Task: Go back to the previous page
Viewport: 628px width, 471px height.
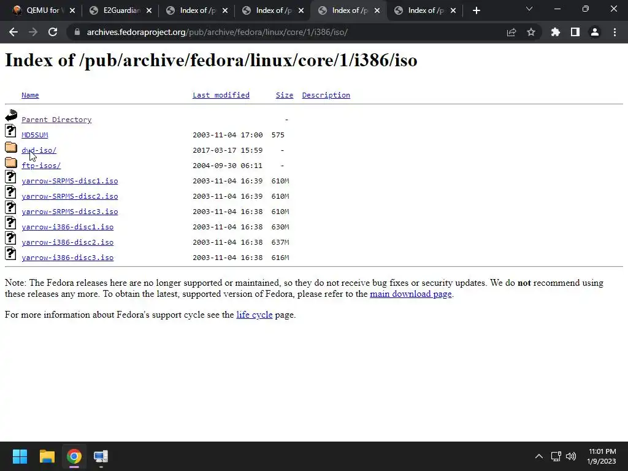Action: coord(13,32)
